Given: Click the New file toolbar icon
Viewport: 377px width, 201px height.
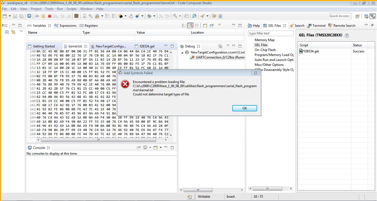Looking at the screenshot, I should pos(5,16).
